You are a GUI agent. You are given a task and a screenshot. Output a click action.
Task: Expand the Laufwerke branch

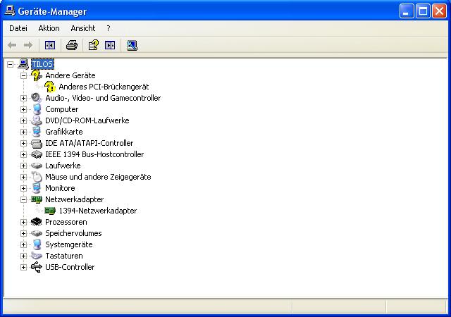click(x=23, y=166)
